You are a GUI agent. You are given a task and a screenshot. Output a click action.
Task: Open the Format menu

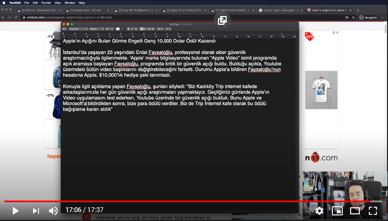tap(46, 3)
